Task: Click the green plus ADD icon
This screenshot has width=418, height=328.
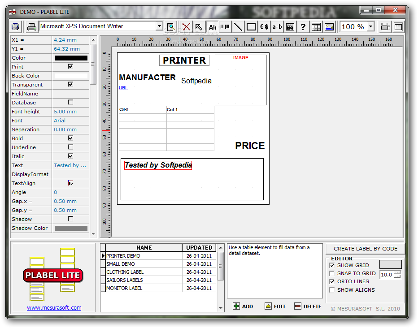Action: (x=236, y=306)
